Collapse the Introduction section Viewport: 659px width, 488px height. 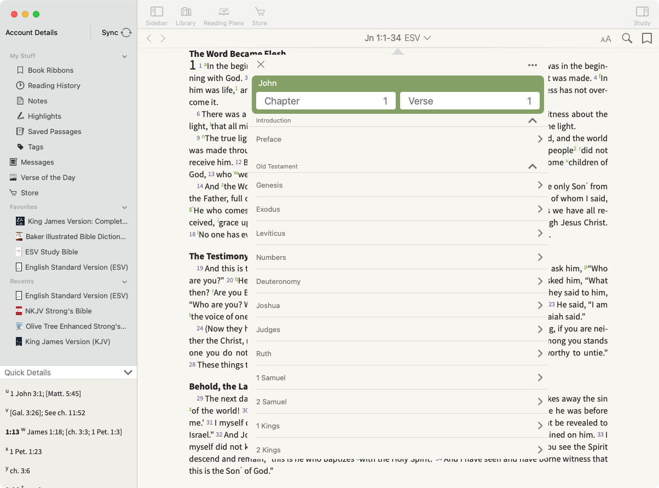click(532, 120)
